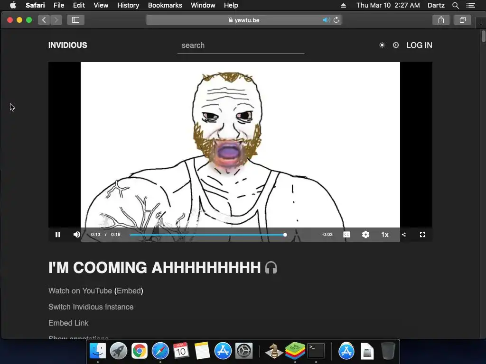Open Finder from the Dock
Viewport: 486px width, 364px height.
(98, 351)
